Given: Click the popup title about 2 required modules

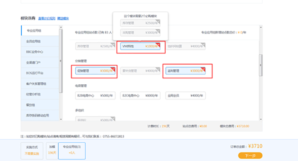Looking at the screenshot, I should click(x=140, y=16).
